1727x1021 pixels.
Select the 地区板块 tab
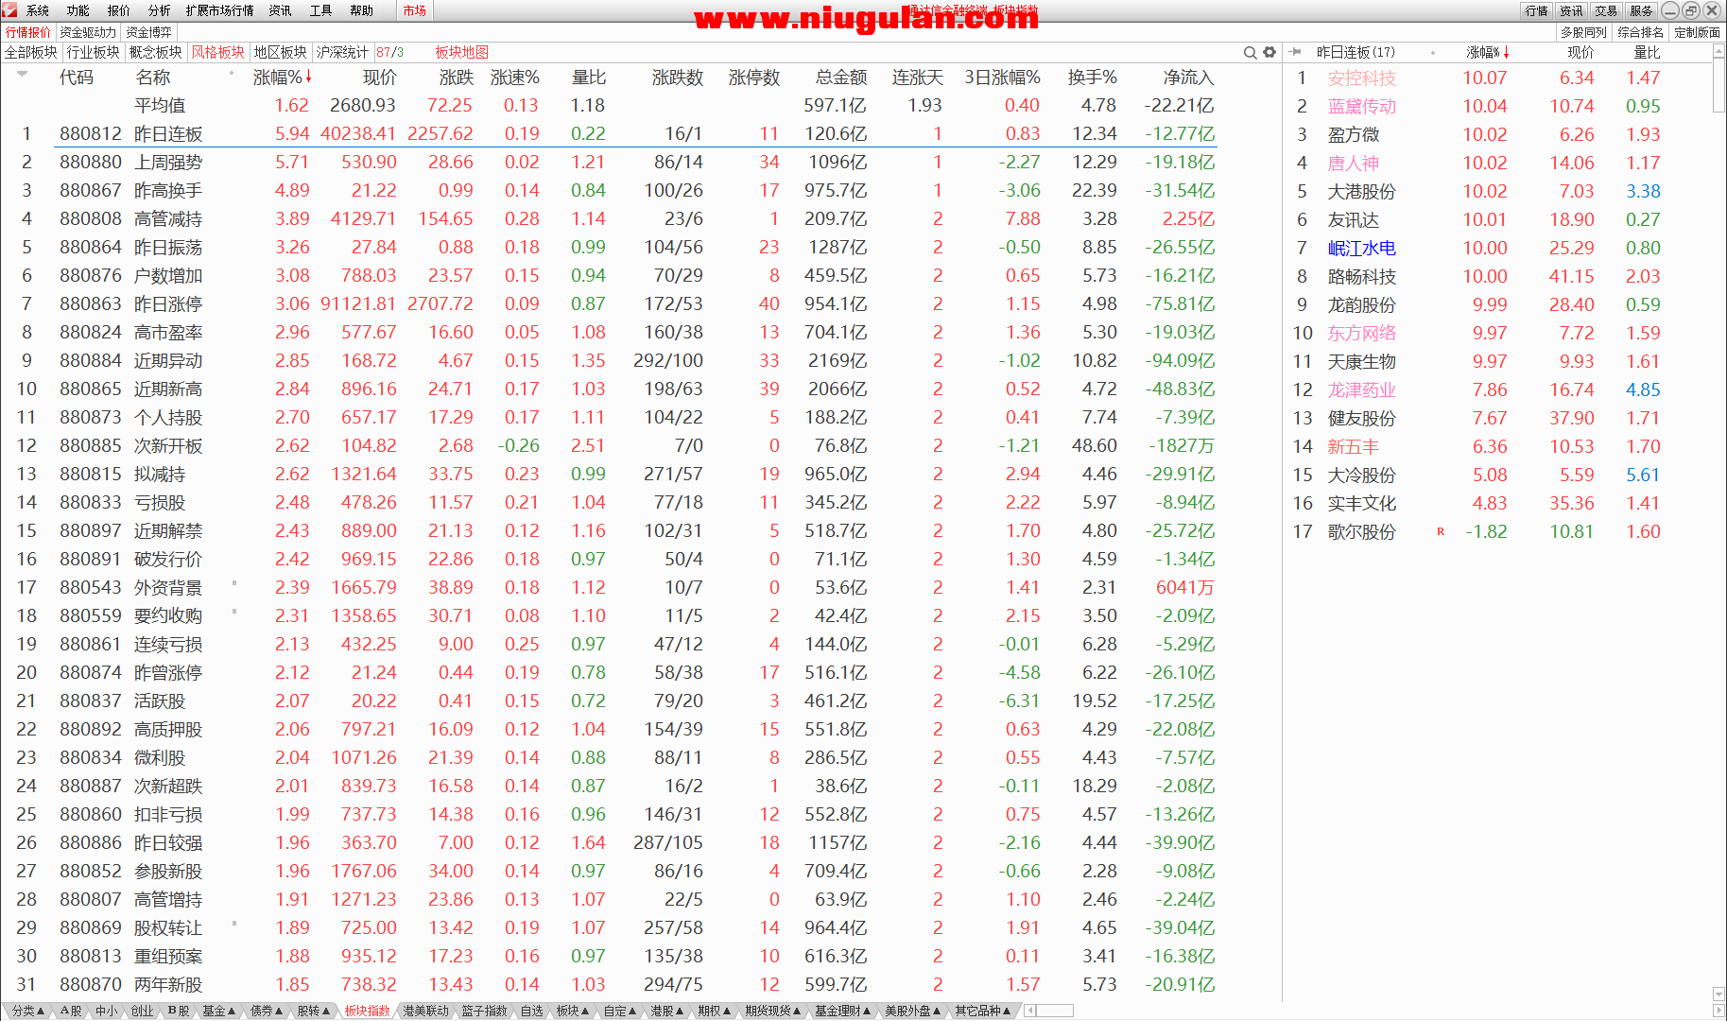tap(281, 52)
